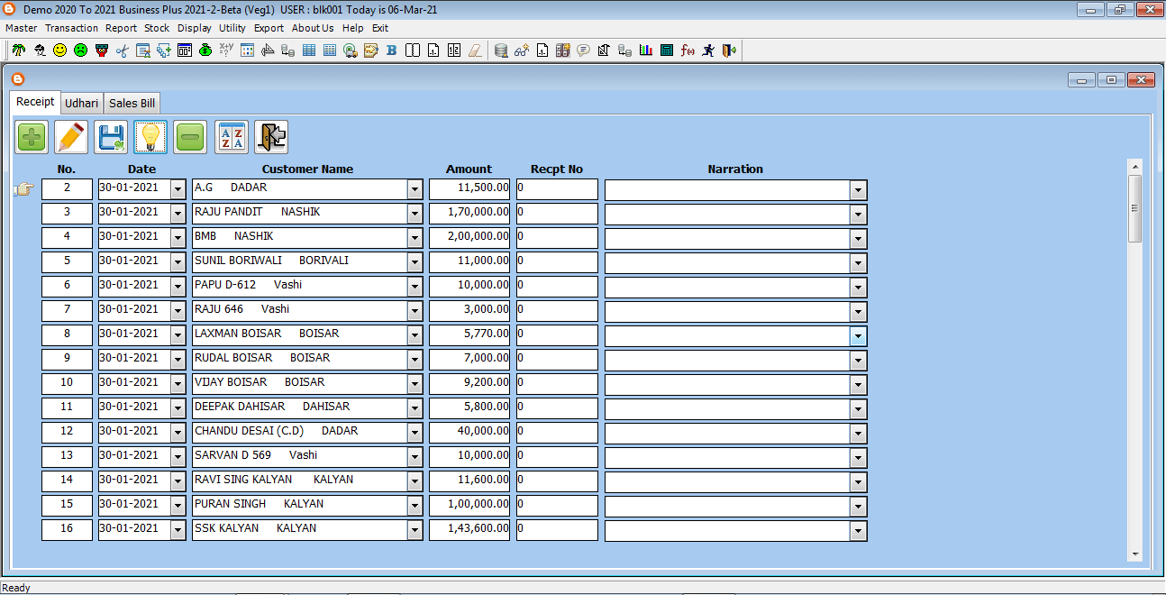
Task: Open the Sales Bill tab
Action: point(132,104)
